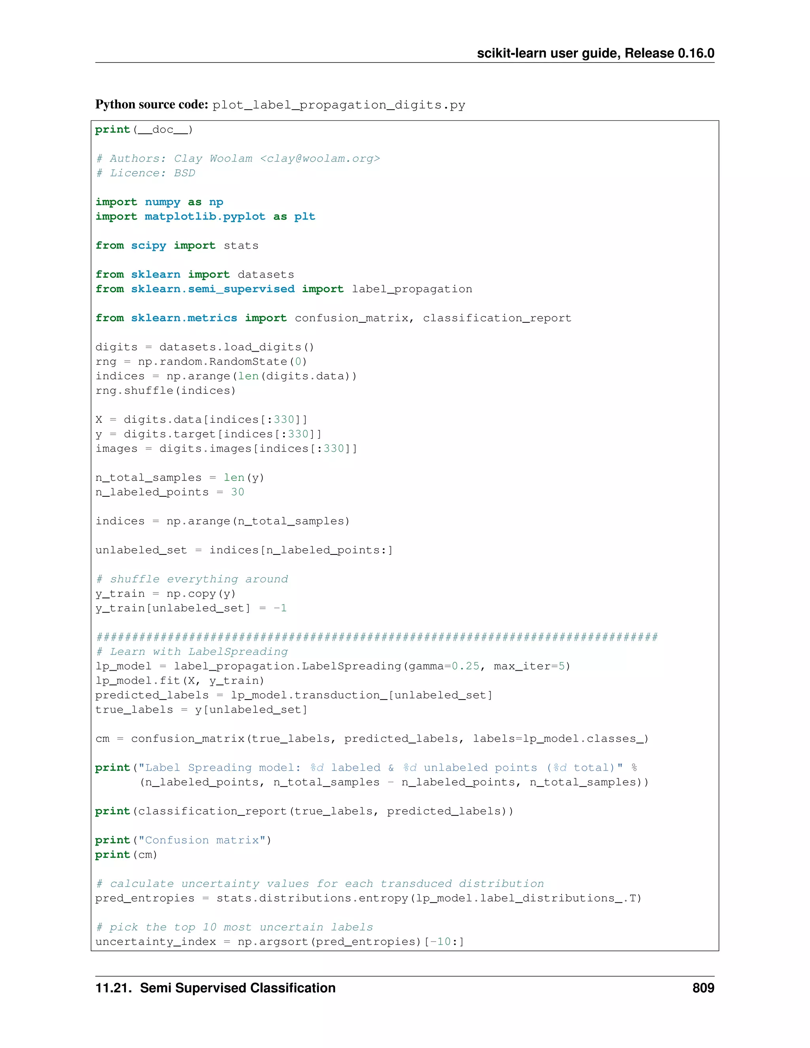Image resolution: width=810 pixels, height=1048 pixels.
Task: Click the 'rng.shuffle(indices)' line
Action: coord(166,391)
